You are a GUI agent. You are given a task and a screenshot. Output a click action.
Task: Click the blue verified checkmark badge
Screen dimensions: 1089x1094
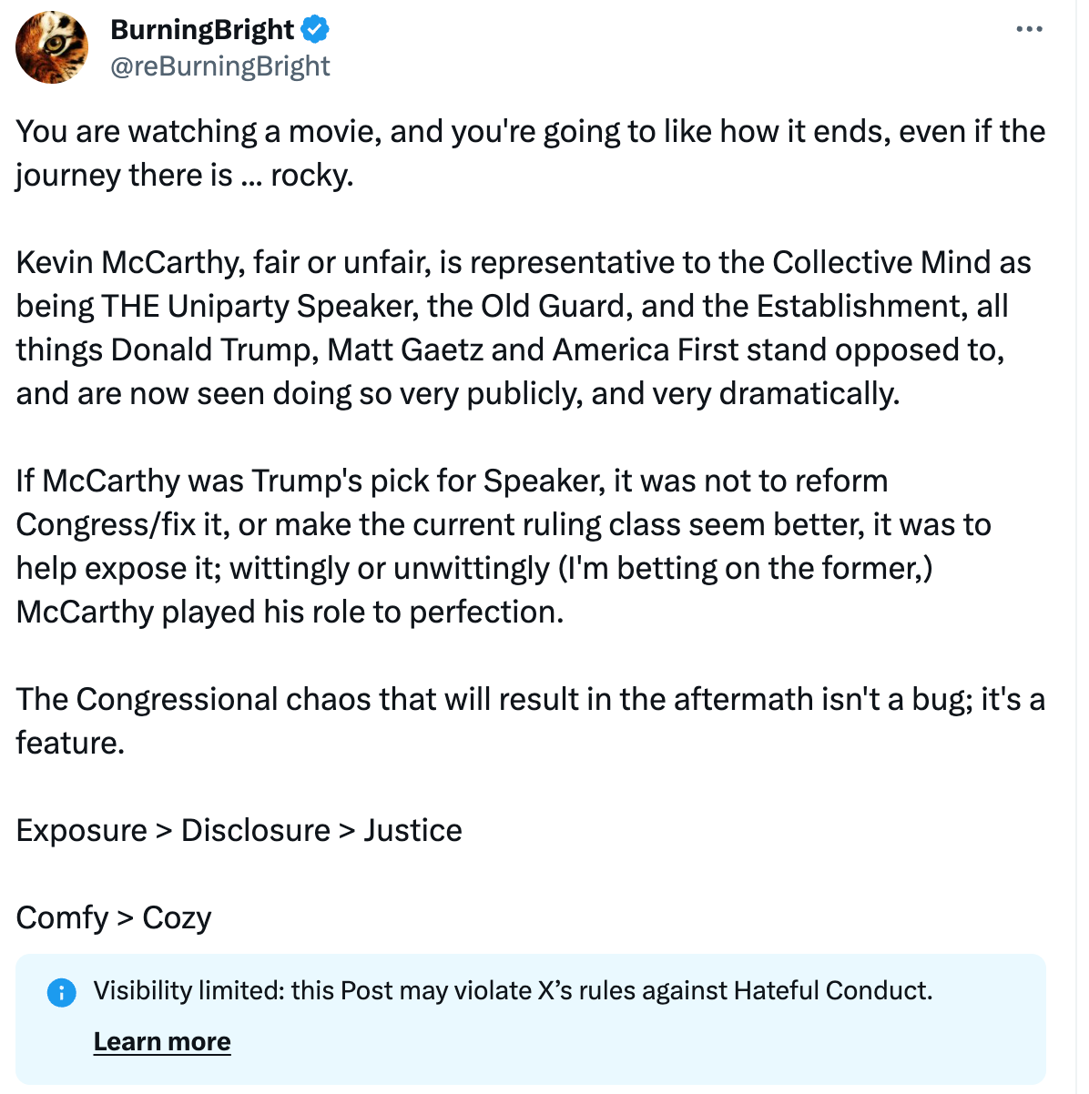coord(315,30)
